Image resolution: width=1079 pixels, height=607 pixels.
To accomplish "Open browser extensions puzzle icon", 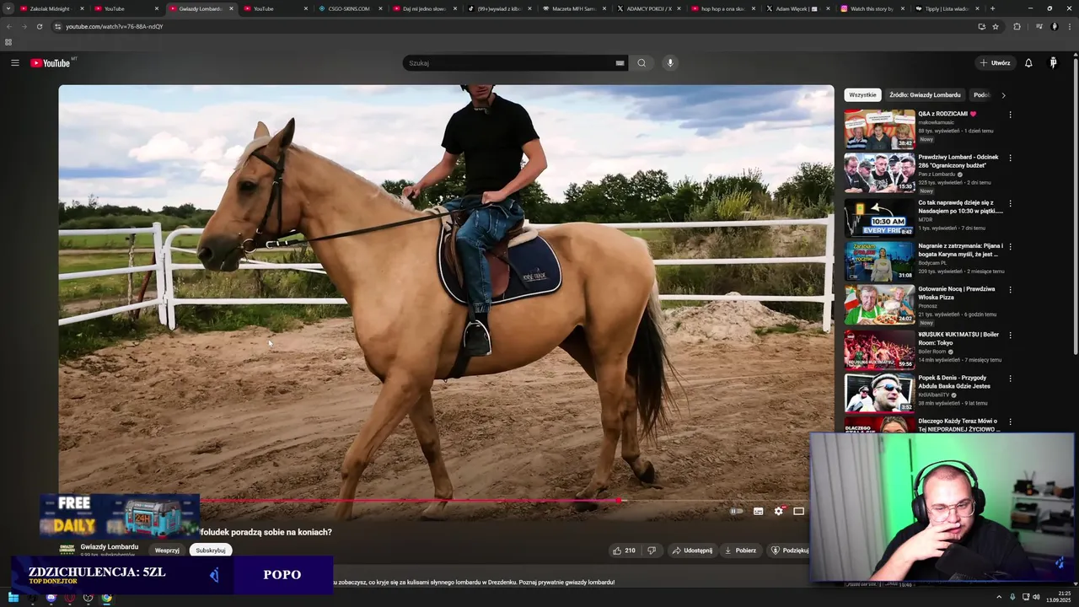I will [1017, 26].
